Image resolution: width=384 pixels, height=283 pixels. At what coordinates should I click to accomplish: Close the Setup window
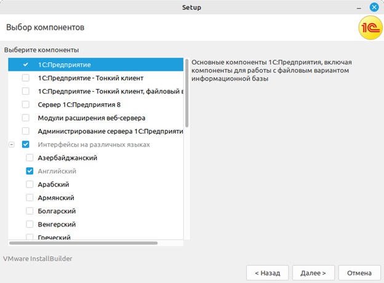pyautogui.click(x=374, y=7)
